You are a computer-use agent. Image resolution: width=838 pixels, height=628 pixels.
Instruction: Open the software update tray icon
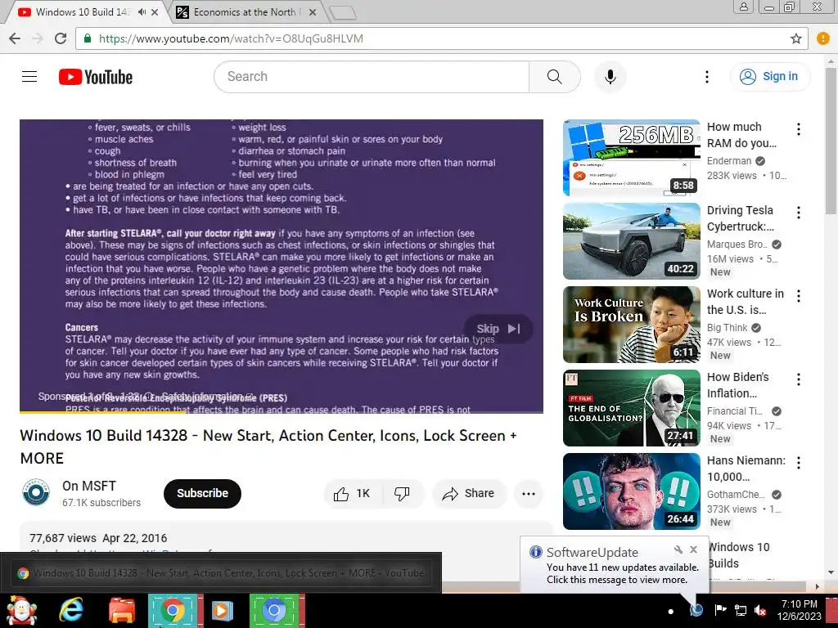[x=696, y=610]
